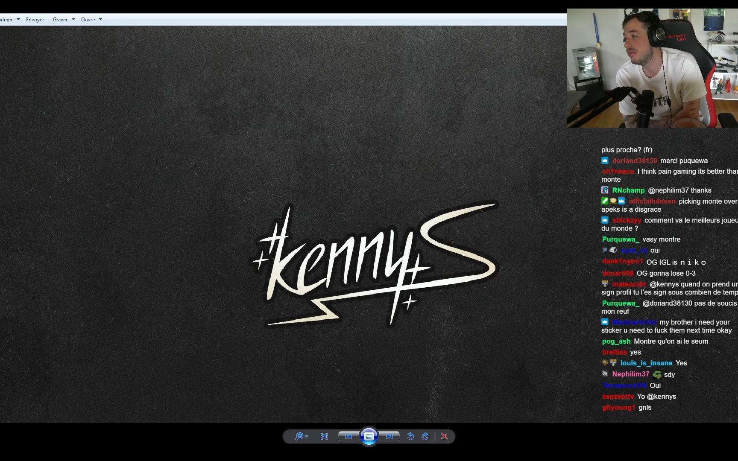Expand the Ouvrir dropdown arrow
The width and height of the screenshot is (738, 461).
101,20
